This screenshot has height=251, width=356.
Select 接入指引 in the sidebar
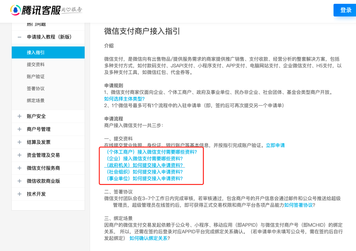coord(48,52)
